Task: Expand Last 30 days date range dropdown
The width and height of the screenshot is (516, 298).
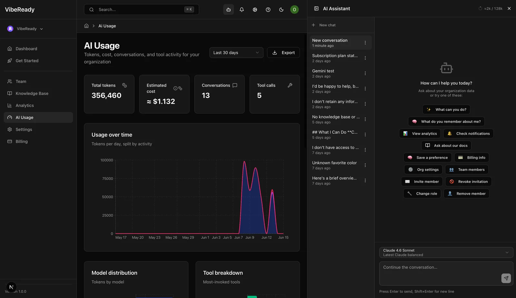Action: click(x=236, y=53)
